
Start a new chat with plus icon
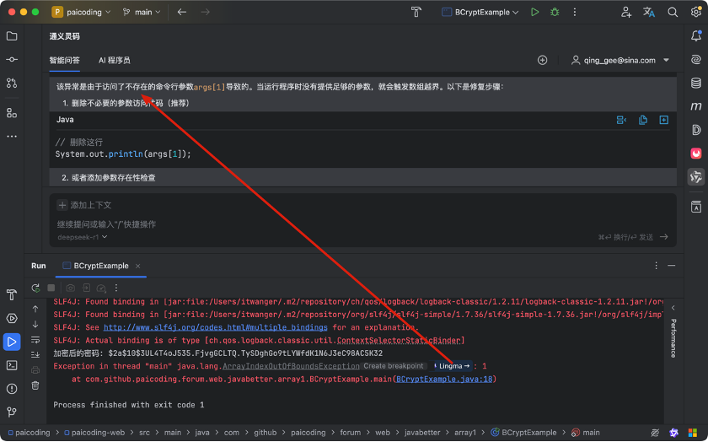tap(542, 60)
